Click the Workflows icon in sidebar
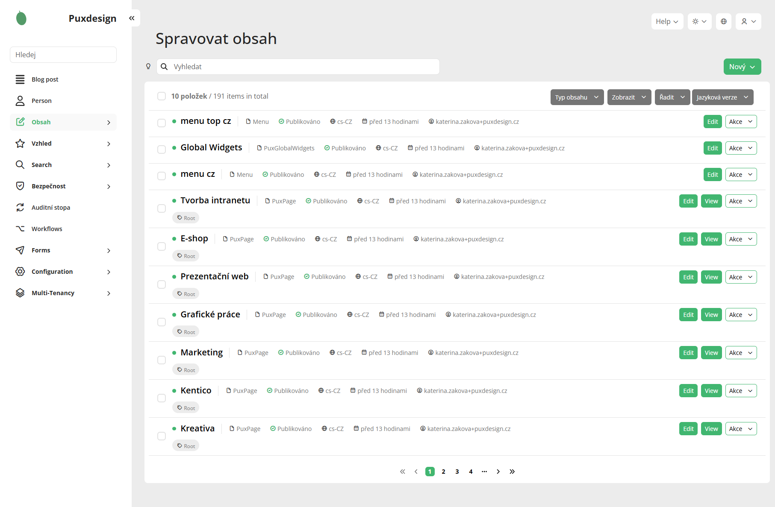The width and height of the screenshot is (775, 507). coord(20,229)
